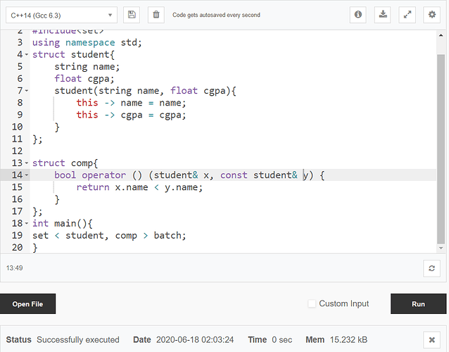Click 'Successfully executed' status text
Viewport: 449px width, 352px height.
78,340
